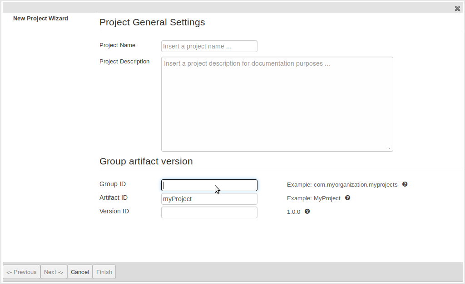Viewport: 465px width, 284px height.
Task: Click the Finish button
Action: (x=104, y=272)
